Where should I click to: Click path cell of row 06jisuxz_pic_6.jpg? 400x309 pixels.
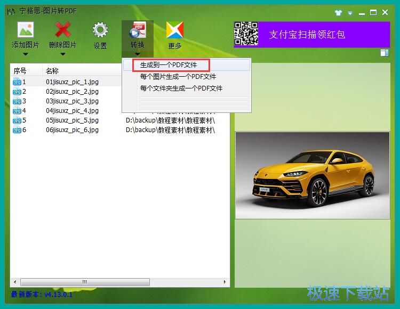pos(171,130)
